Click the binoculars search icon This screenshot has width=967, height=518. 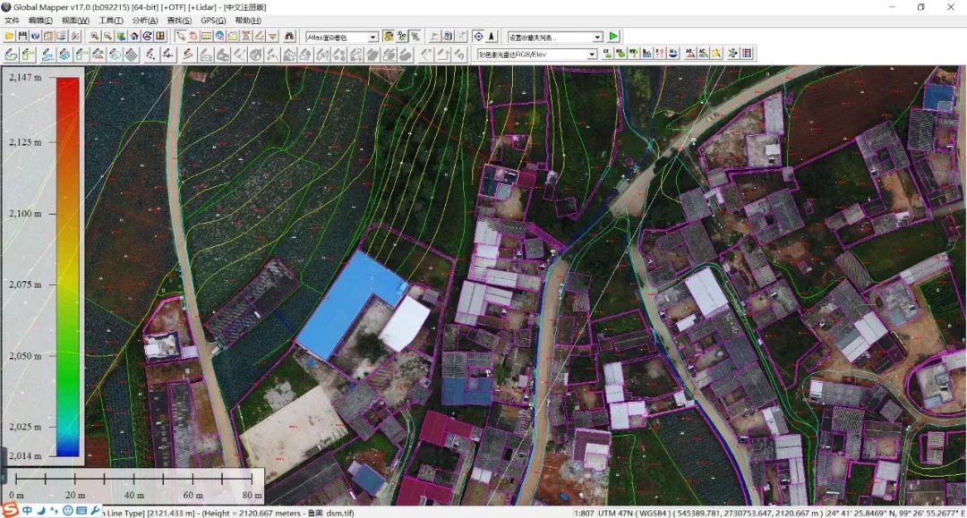[x=289, y=37]
